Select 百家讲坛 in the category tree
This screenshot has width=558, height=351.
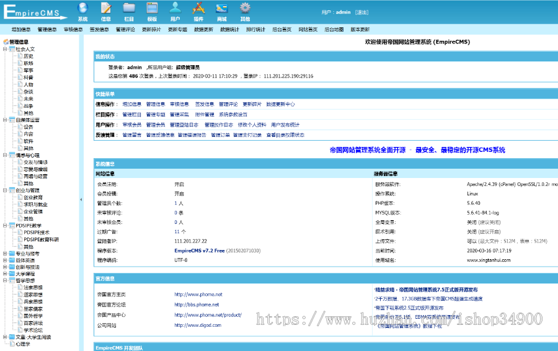[33, 323]
